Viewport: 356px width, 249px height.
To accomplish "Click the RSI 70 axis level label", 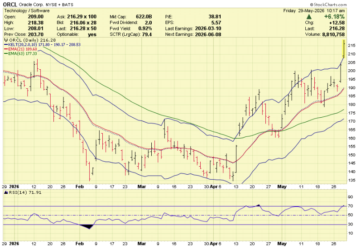I will pos(350,206).
